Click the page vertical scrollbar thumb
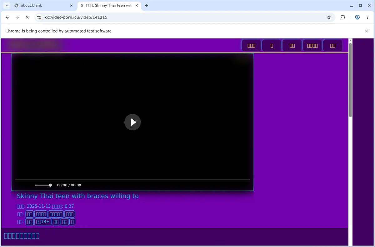375x247 pixels. point(350,80)
